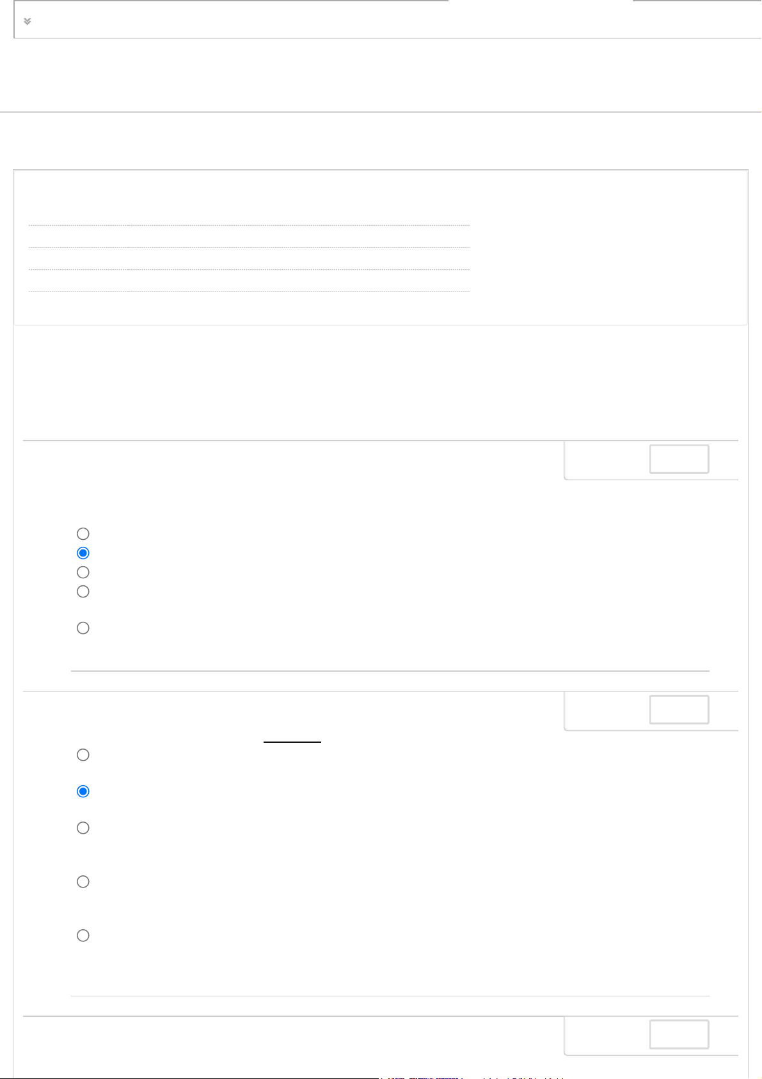Click the open tab gap in top border
The image size is (762, 1079).
[541, 3]
